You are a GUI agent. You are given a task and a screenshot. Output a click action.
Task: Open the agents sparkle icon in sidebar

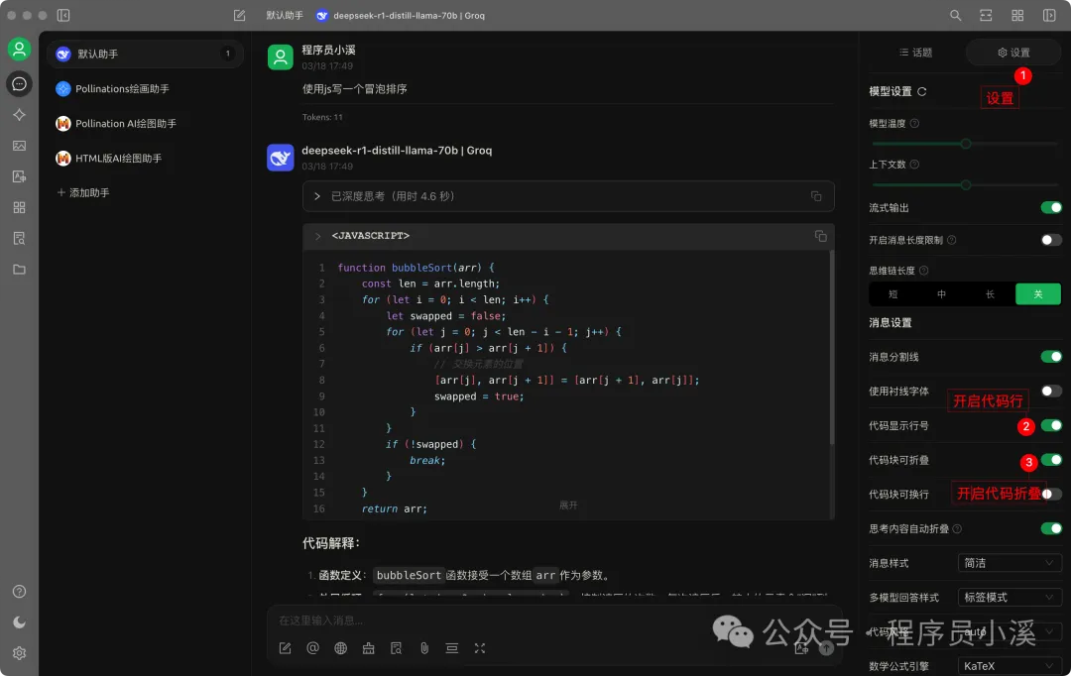pyautogui.click(x=19, y=115)
